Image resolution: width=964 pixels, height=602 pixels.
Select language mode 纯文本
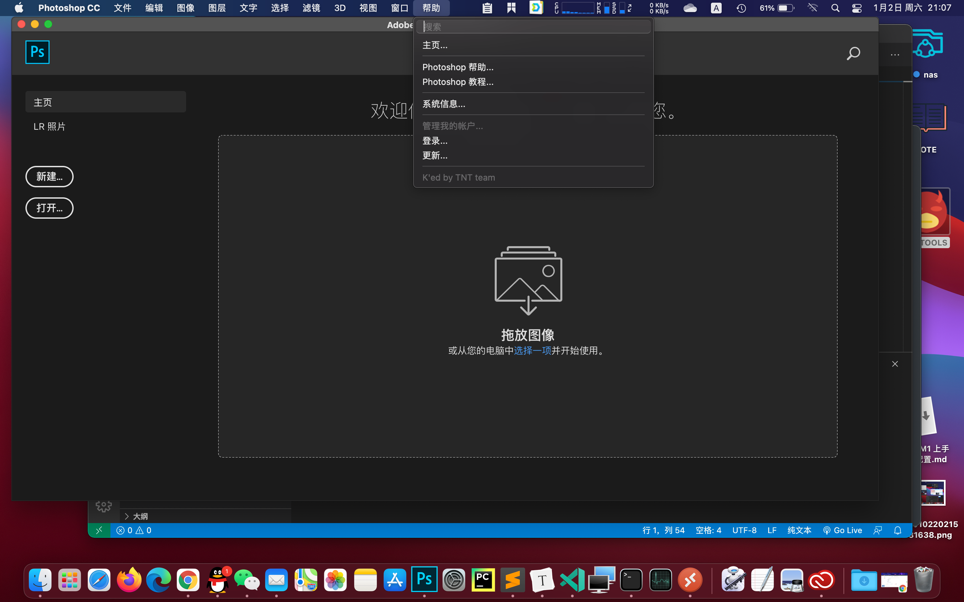pos(799,530)
